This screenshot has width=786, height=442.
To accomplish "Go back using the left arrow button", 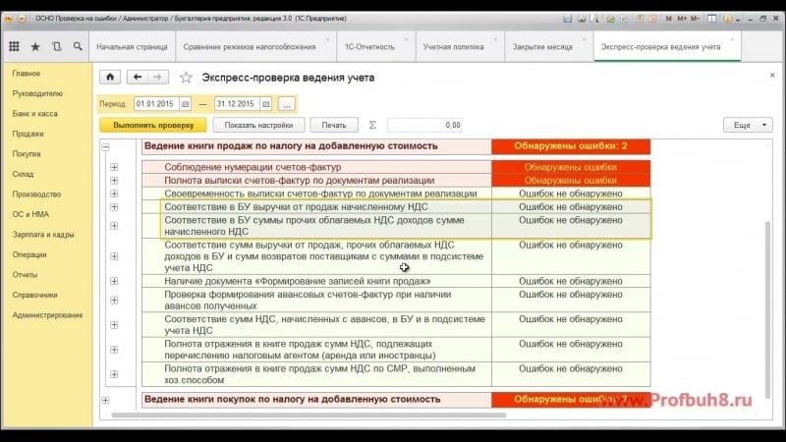I will 138,78.
